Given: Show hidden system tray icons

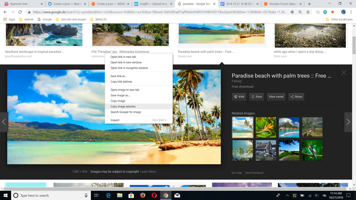Looking at the screenshot, I should 287,195.
